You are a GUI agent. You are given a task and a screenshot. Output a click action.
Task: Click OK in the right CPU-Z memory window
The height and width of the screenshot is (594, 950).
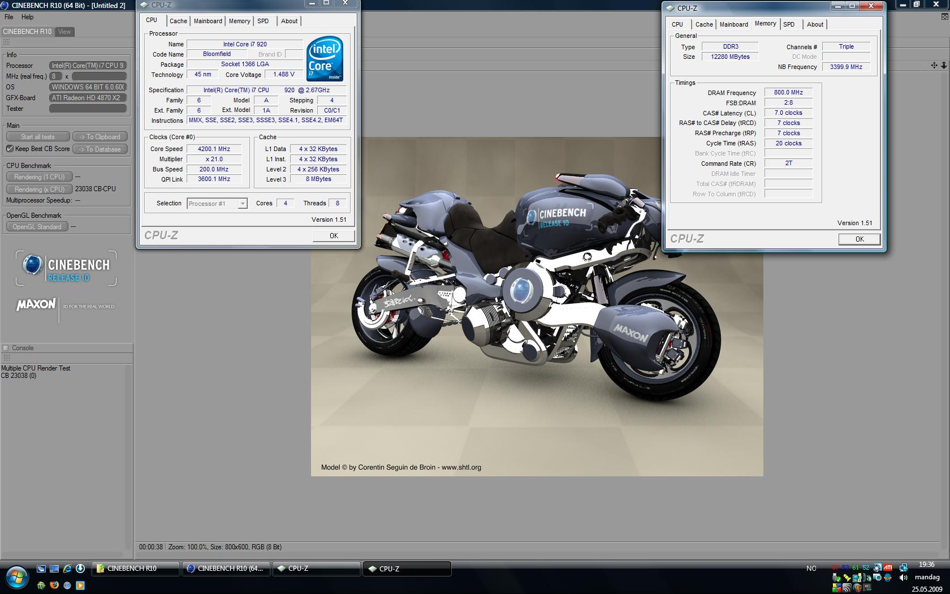pos(860,239)
